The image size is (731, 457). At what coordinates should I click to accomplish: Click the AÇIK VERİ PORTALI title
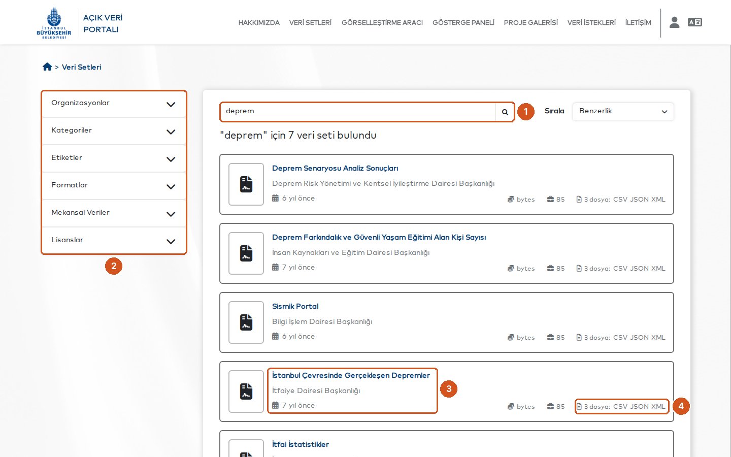click(103, 23)
